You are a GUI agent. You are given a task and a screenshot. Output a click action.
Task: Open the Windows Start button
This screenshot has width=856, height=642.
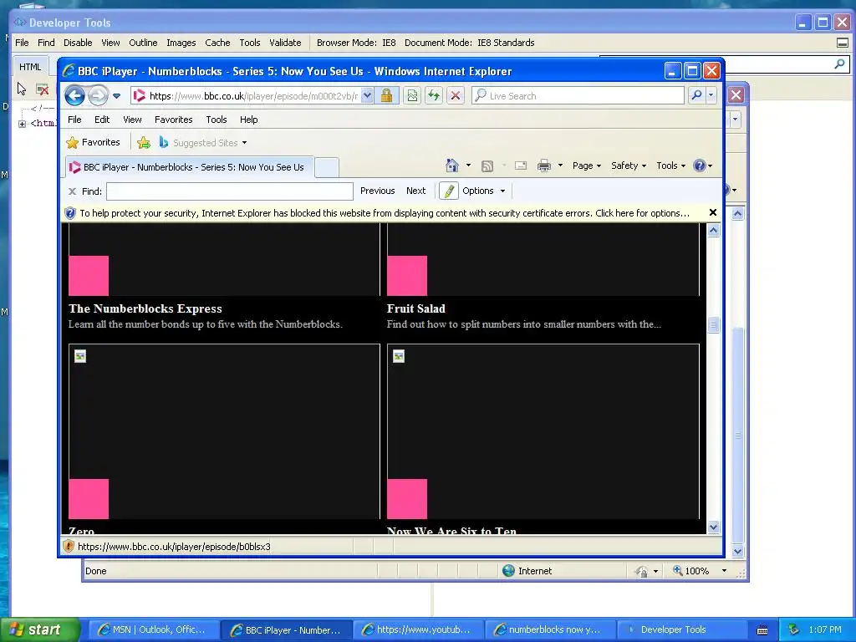click(x=39, y=629)
